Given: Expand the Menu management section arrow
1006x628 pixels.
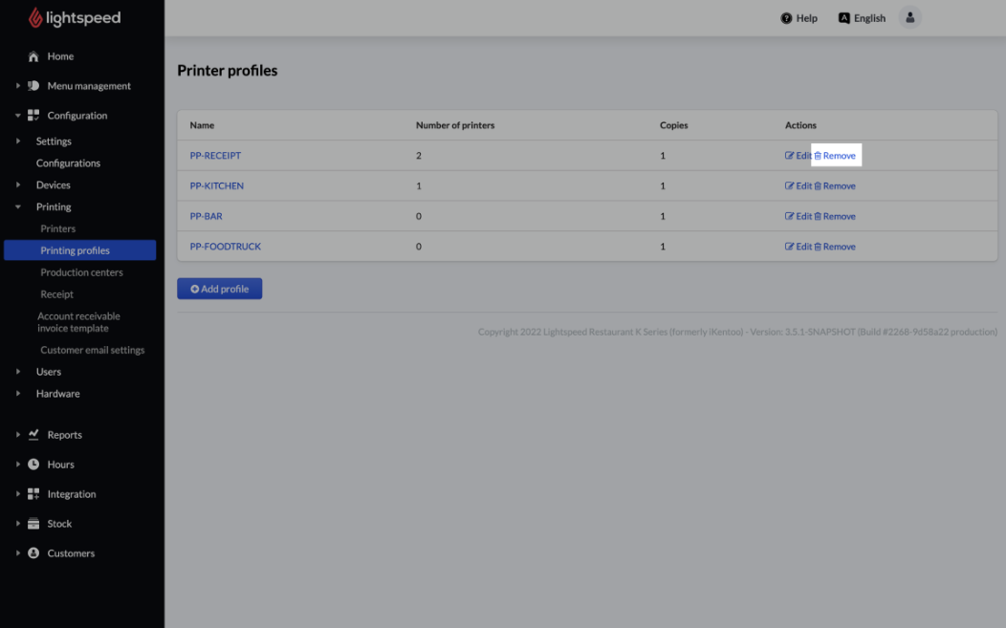Looking at the screenshot, I should pyautogui.click(x=17, y=86).
